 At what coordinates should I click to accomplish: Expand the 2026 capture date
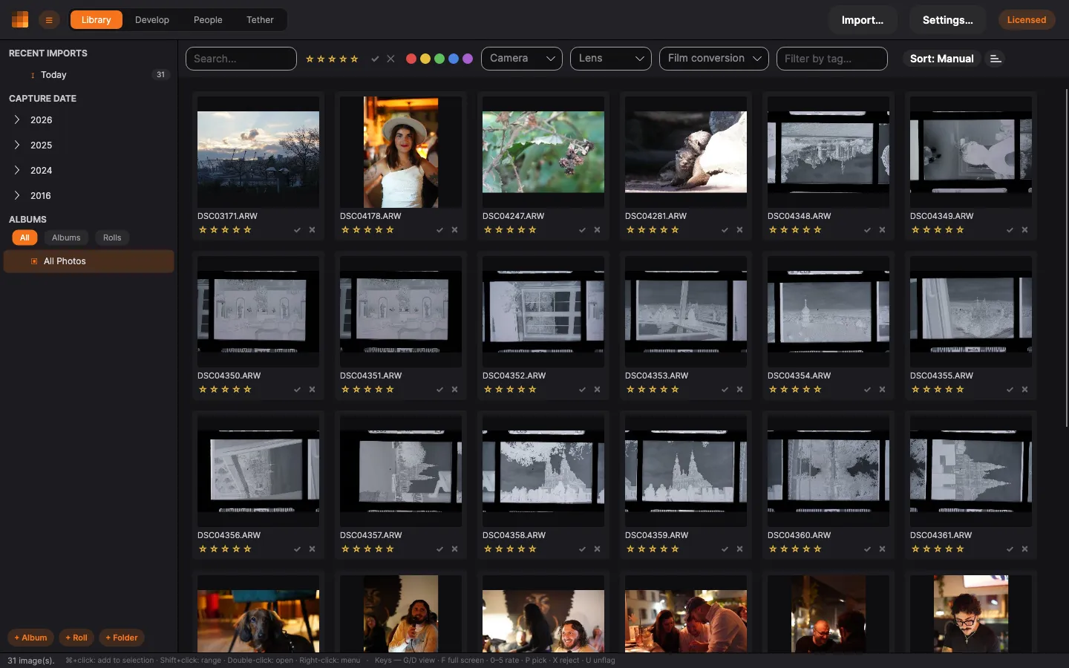click(17, 119)
